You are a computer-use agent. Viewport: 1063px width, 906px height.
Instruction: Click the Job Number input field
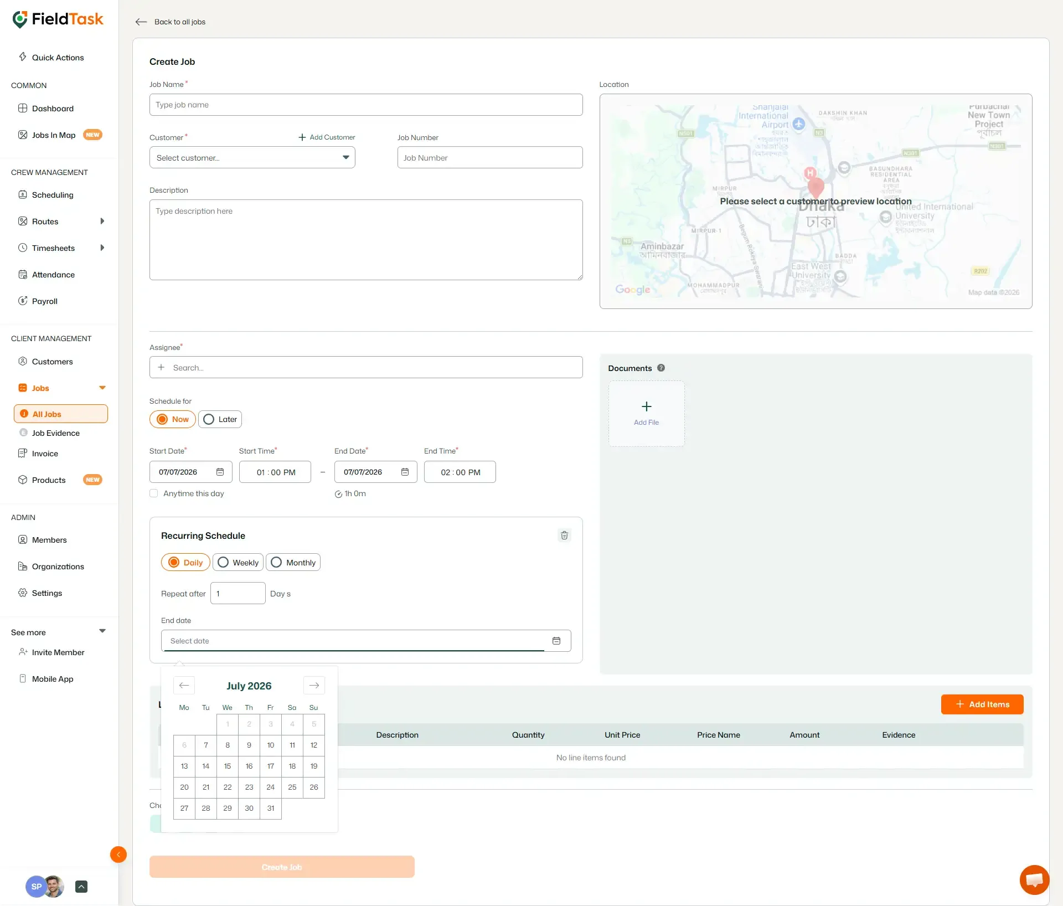(490, 158)
